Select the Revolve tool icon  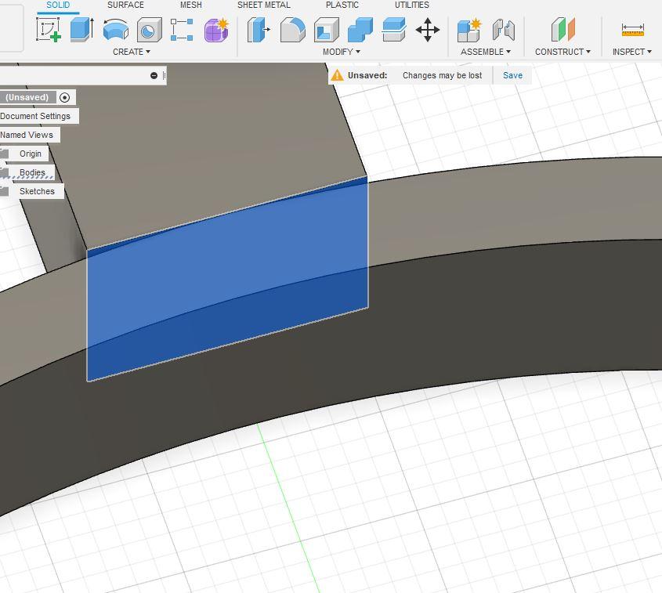(115, 31)
